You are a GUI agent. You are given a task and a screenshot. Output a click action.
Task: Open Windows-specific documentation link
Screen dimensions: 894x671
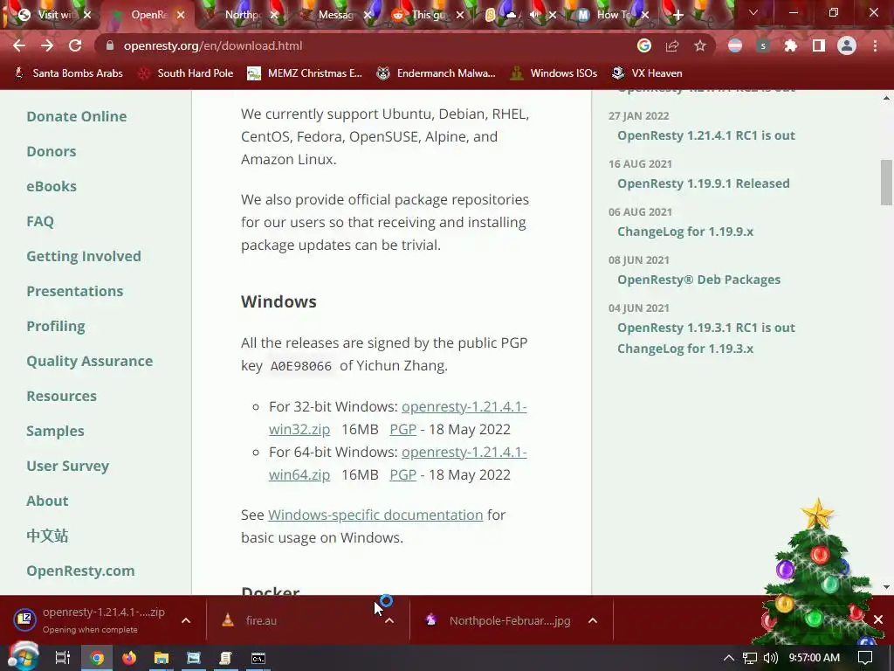coord(375,515)
